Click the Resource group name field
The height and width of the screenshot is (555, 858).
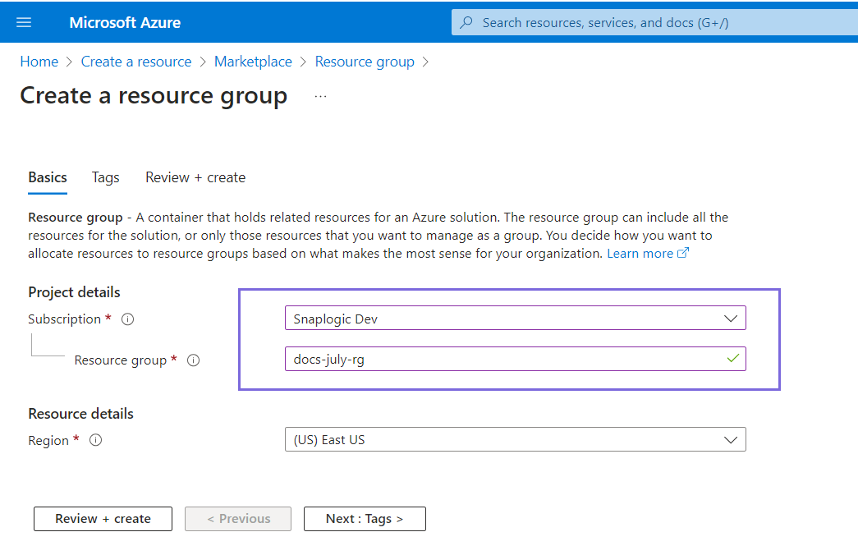501,360
